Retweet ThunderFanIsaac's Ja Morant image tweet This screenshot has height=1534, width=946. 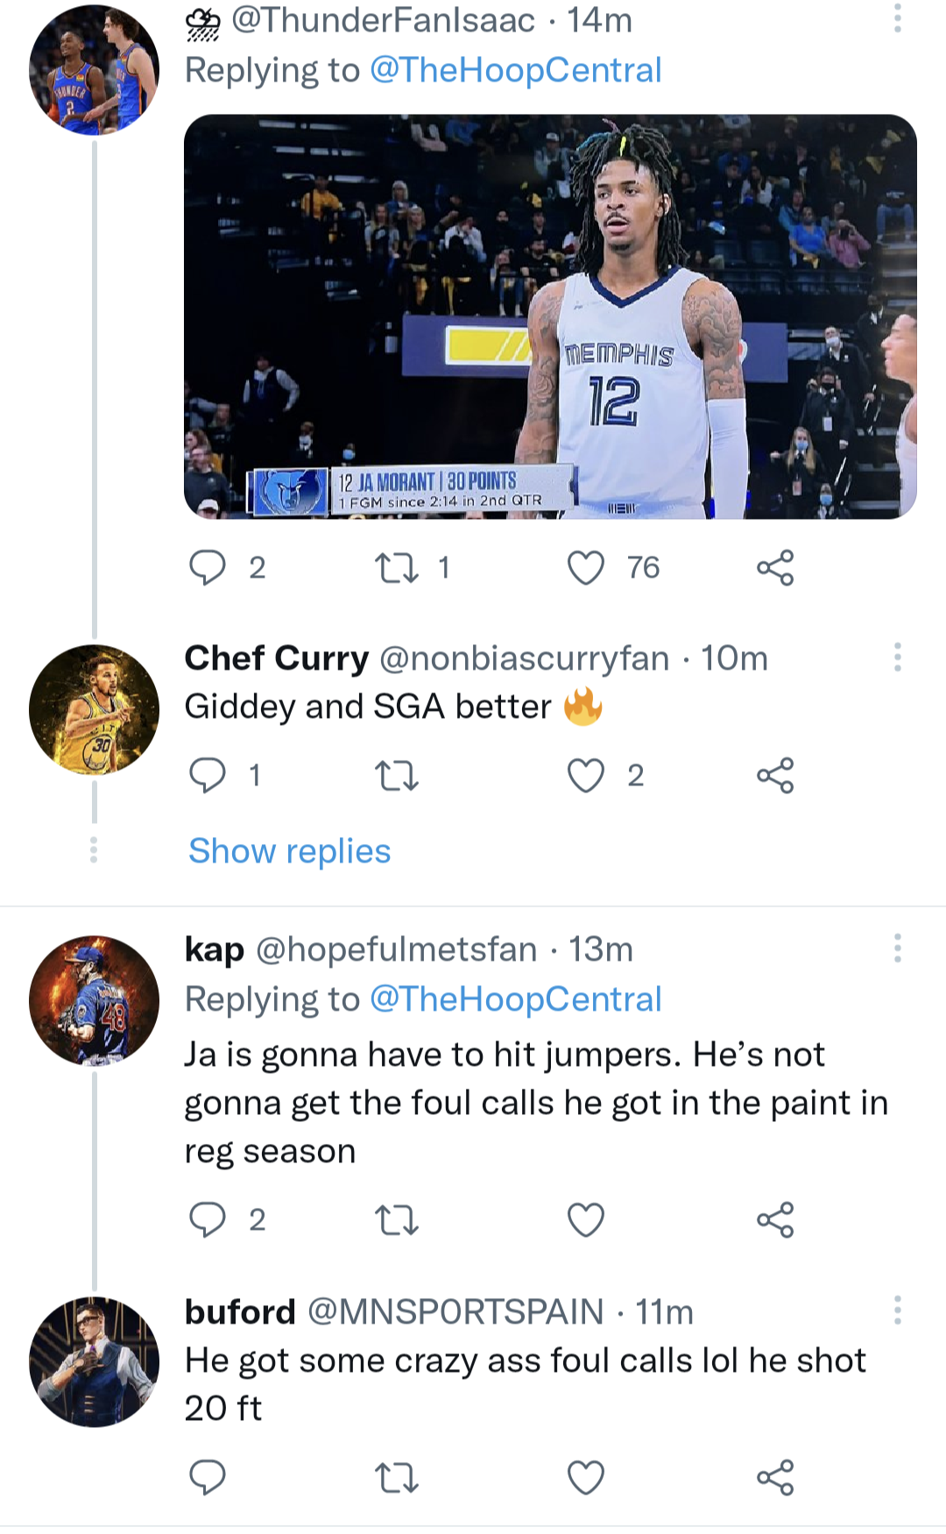tap(396, 568)
